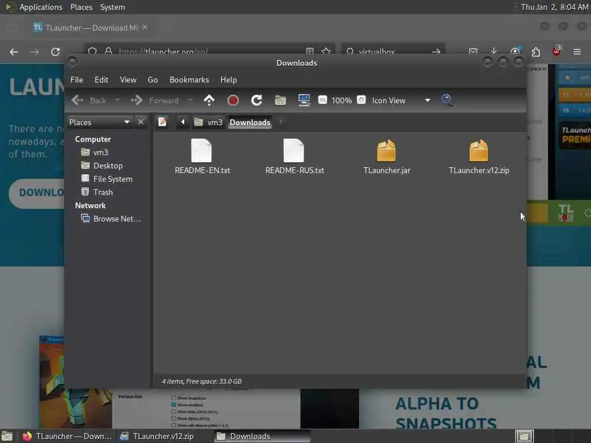Open Firefox hamburger menu
The image size is (591, 443).
pos(577,51)
